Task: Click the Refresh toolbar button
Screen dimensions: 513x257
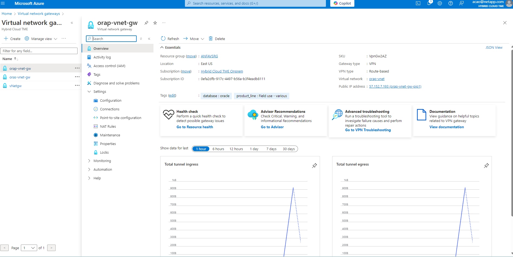Action: point(170,39)
